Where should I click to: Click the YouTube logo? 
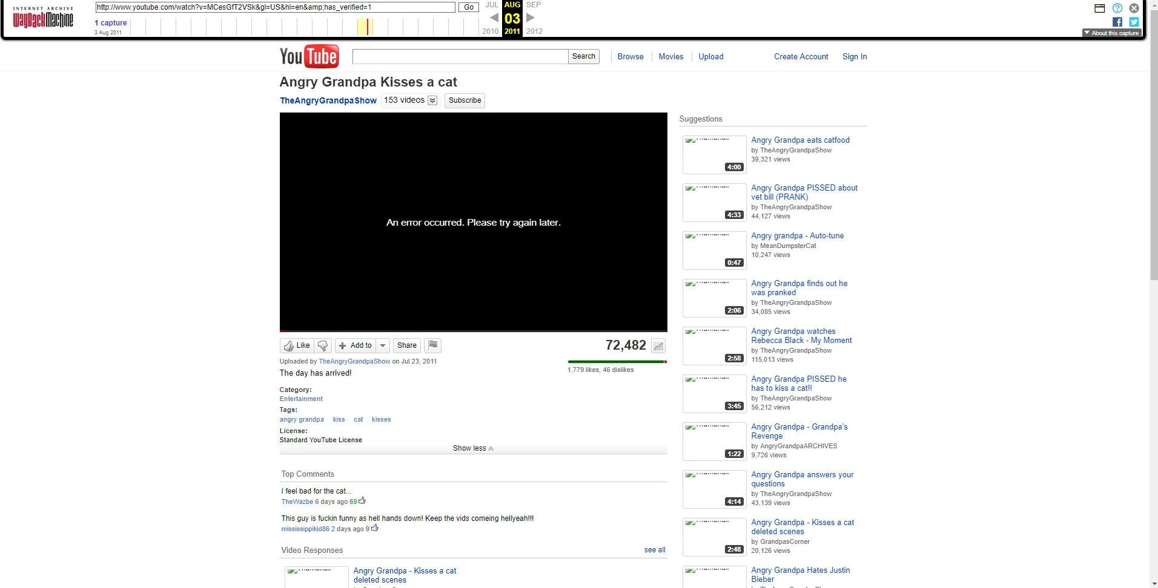coord(309,56)
